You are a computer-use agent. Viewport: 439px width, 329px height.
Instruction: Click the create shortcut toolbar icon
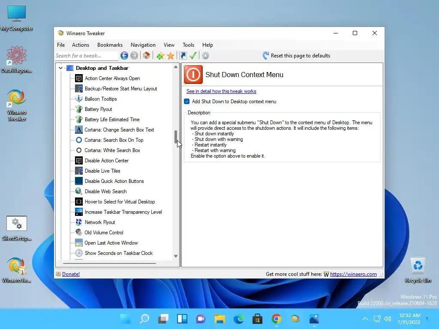click(183, 56)
